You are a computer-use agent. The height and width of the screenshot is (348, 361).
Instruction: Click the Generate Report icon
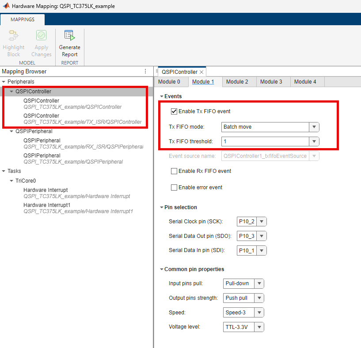(69, 35)
